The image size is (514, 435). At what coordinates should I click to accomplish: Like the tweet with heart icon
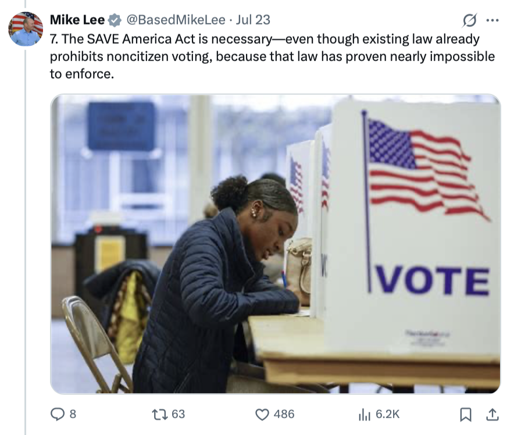pyautogui.click(x=262, y=414)
